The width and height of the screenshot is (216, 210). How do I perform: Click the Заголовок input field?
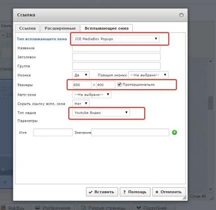(x=116, y=57)
